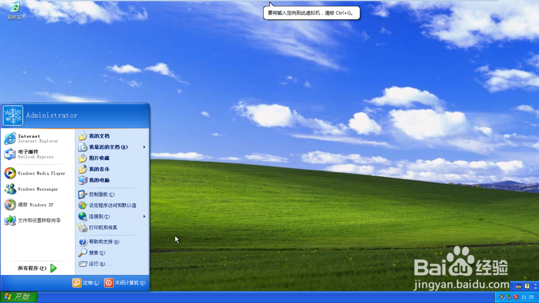Viewport: 539px width, 303px height.
Task: Open 我的音乐 folder
Action: (113, 169)
